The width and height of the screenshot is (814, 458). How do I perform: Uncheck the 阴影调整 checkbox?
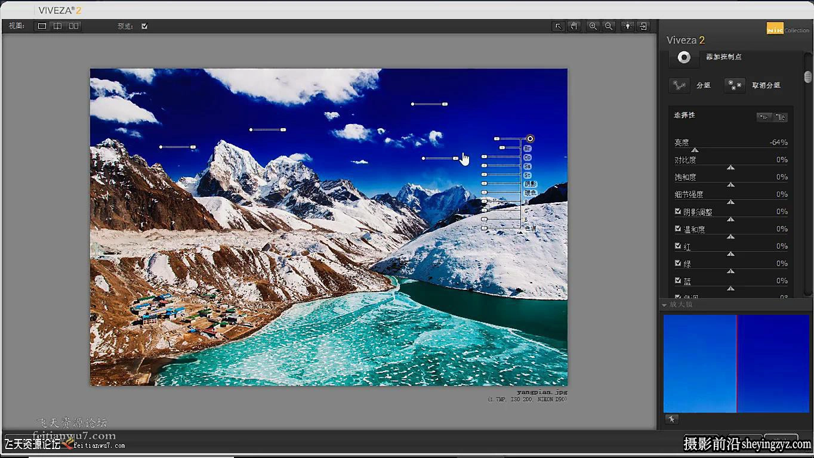pos(678,211)
